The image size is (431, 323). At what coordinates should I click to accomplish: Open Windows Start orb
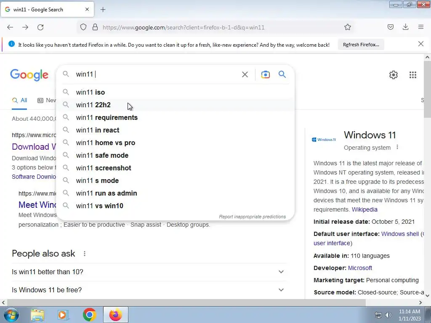click(x=11, y=315)
